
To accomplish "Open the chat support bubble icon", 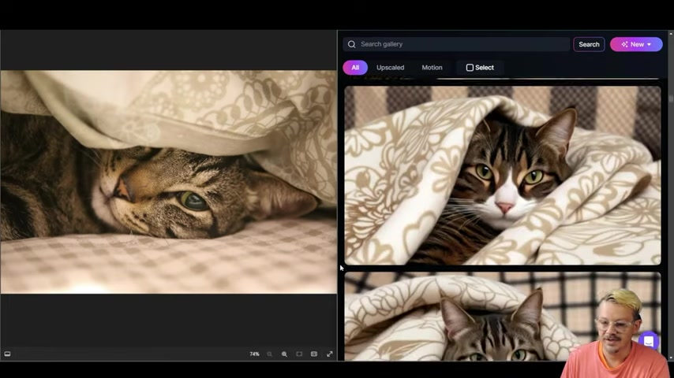I will tap(649, 341).
